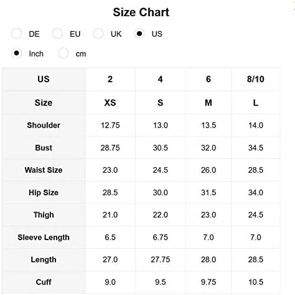295x295 pixels.
Task: Select the US region radio button
Action: tap(139, 34)
